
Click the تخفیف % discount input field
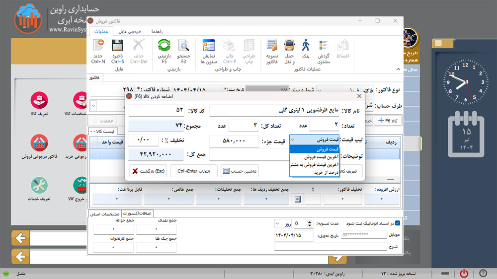click(143, 140)
